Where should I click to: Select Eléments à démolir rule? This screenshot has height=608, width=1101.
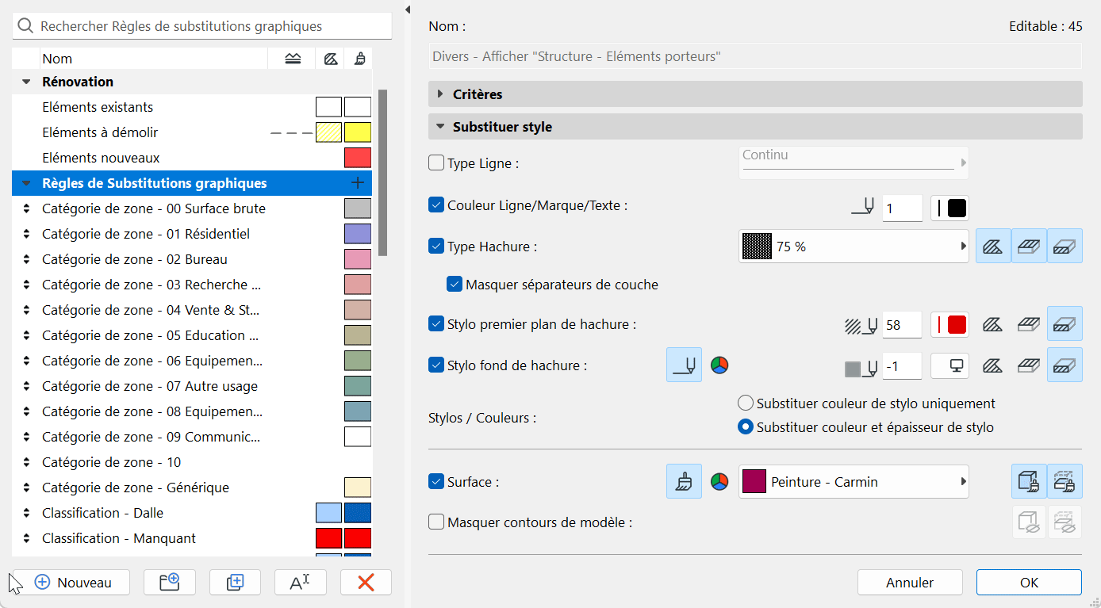(105, 132)
